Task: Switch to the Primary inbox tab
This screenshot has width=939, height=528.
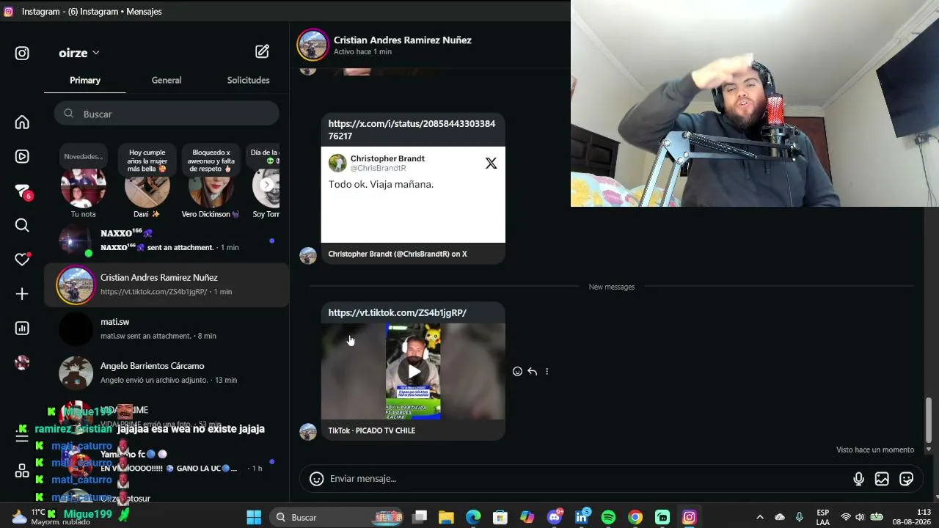Action: [x=85, y=80]
